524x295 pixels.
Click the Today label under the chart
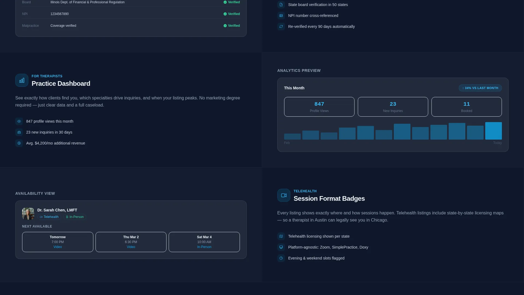(497, 143)
